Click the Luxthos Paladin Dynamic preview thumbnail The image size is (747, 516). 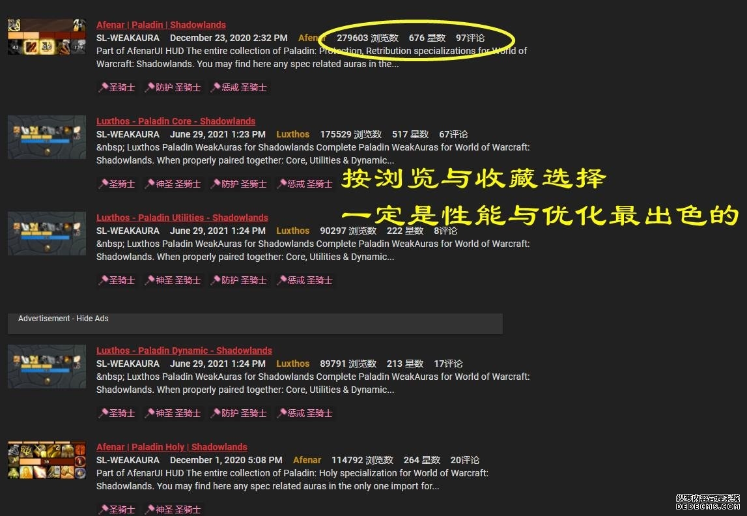47,366
